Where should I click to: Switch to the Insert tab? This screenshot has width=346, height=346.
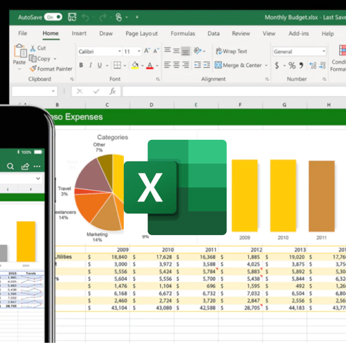(79, 33)
